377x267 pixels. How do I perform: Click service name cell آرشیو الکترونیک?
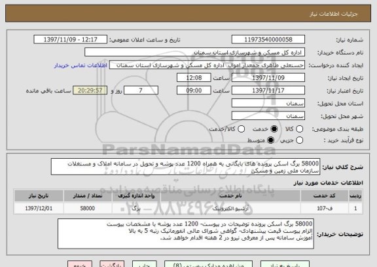(x=230, y=208)
